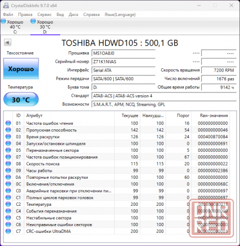This screenshot has height=246, width=240.
Task: Click the blue health icon on the D: tab
Action: pyautogui.click(x=33, y=21)
